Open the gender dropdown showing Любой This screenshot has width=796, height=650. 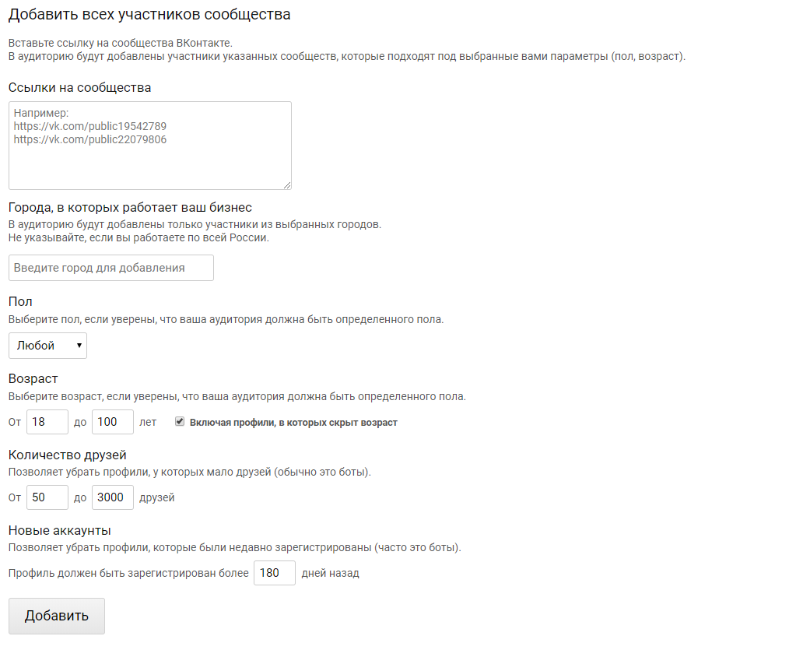47,346
